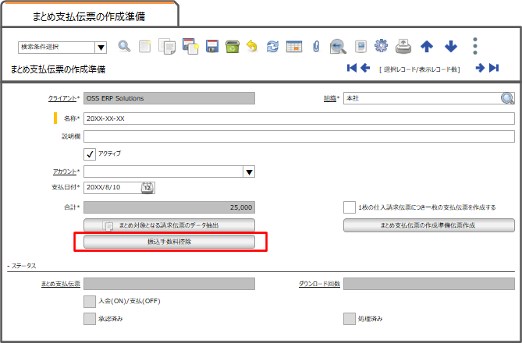This screenshot has height=343, width=522.
Task: Click the 組織 label link
Action: (x=330, y=98)
